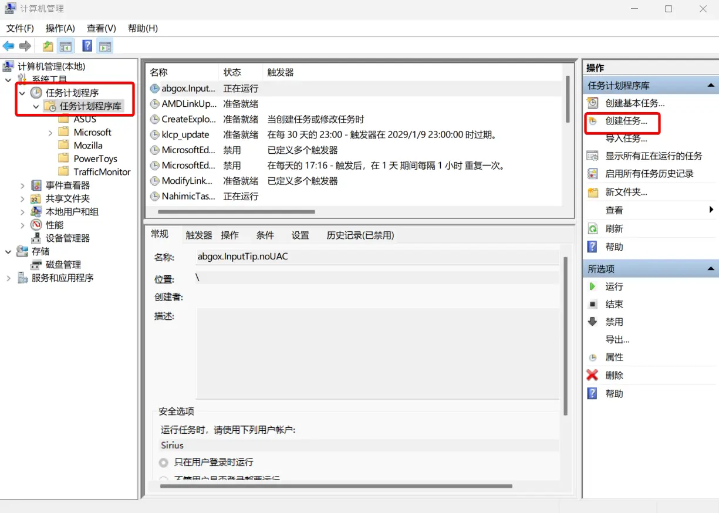
Task: Collapse the 任务计划程序 tree node
Action: [x=22, y=93]
